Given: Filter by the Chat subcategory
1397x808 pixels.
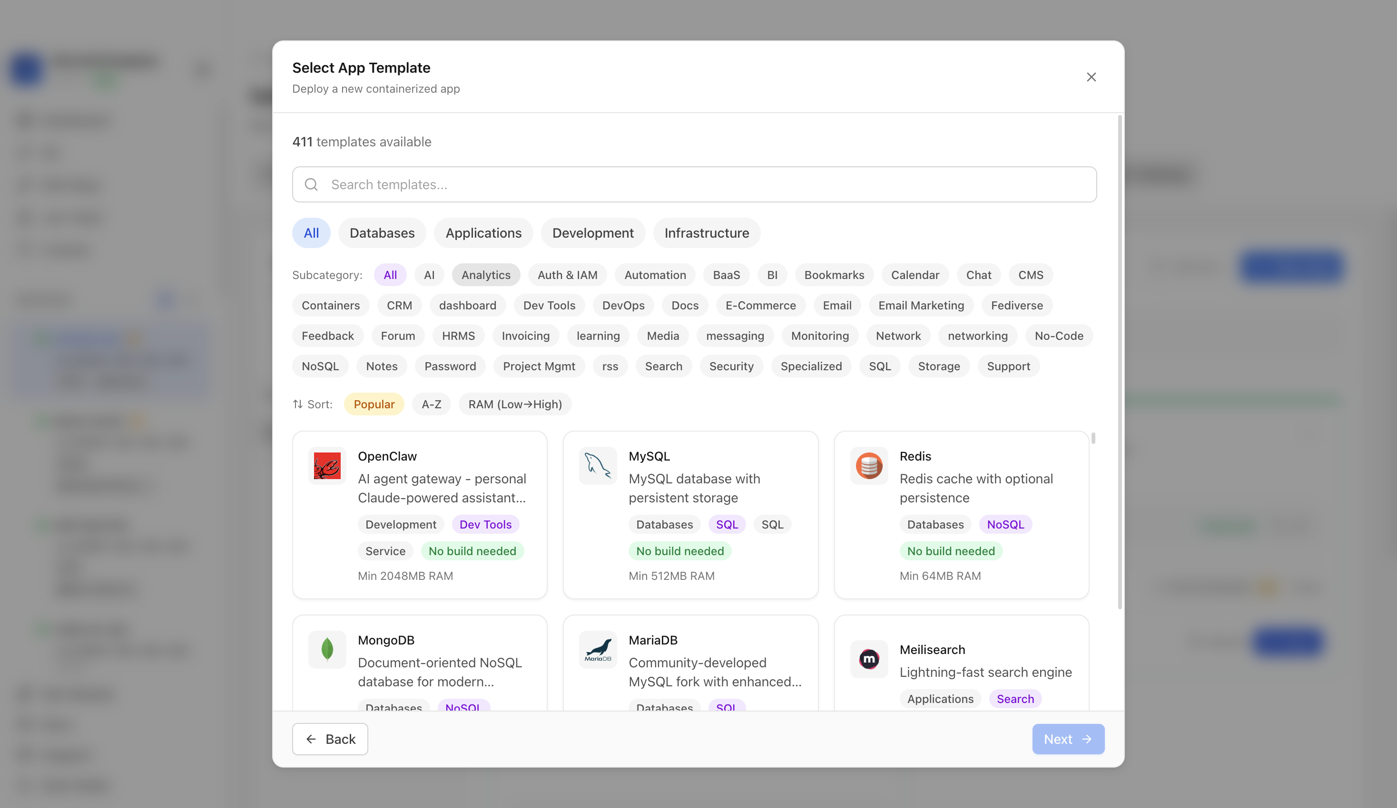Looking at the screenshot, I should pos(978,275).
